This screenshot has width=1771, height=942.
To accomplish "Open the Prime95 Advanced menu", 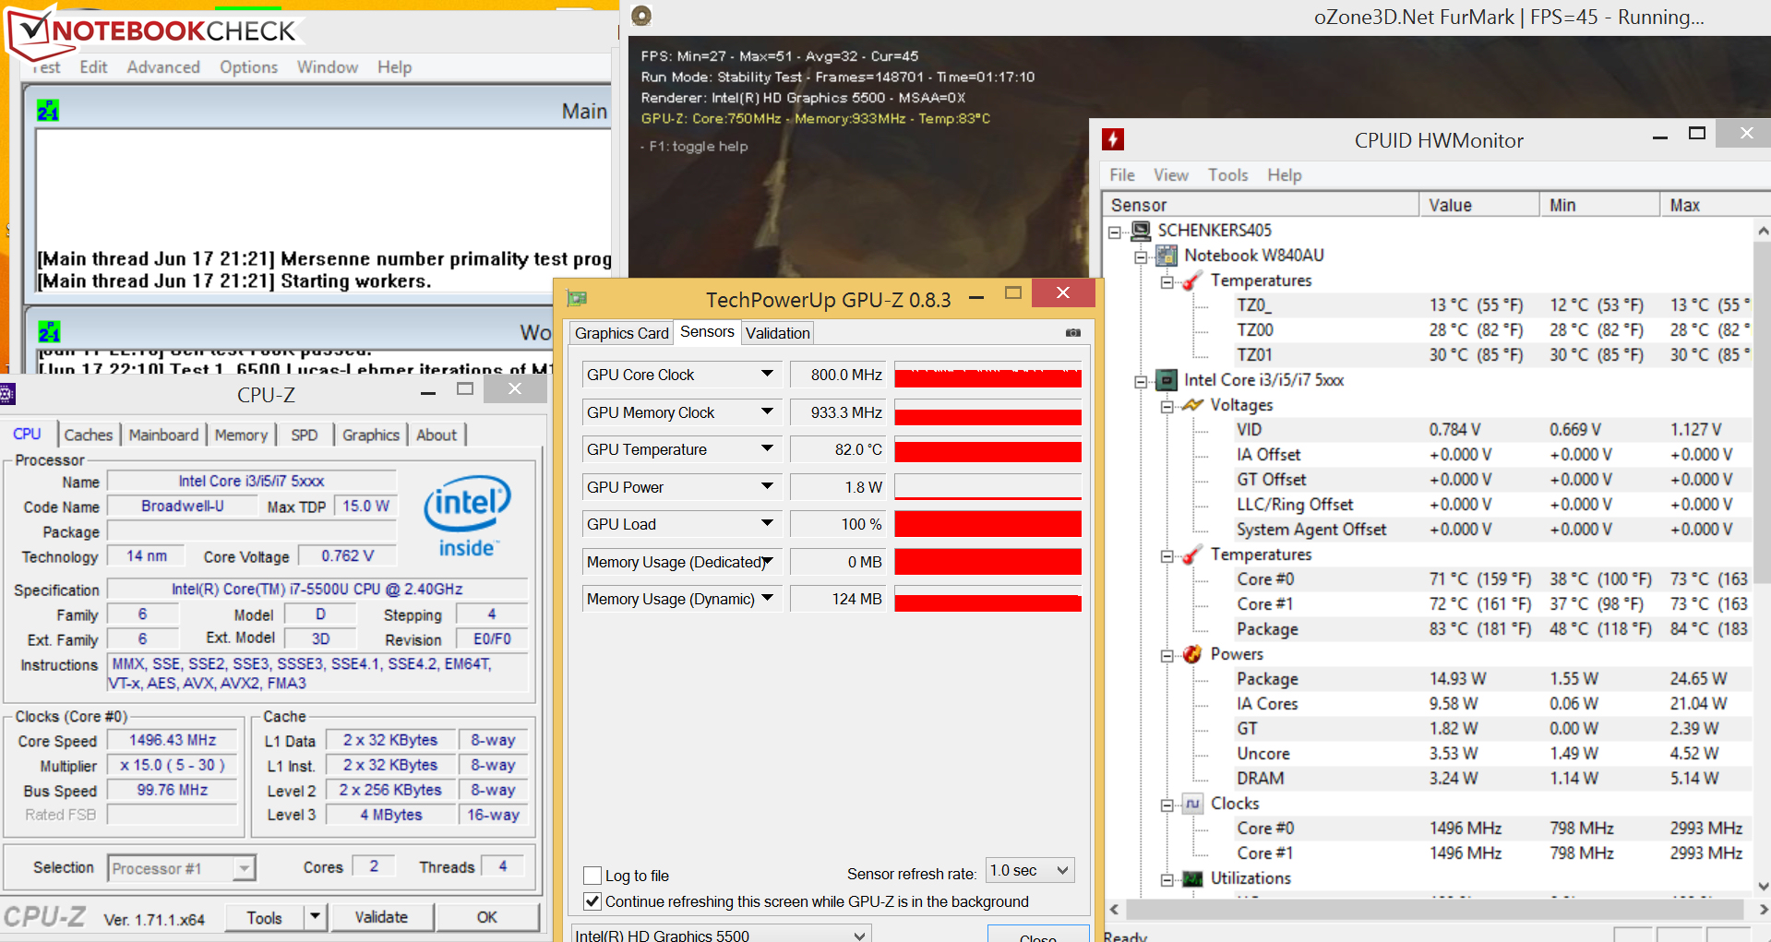I will 163,67.
